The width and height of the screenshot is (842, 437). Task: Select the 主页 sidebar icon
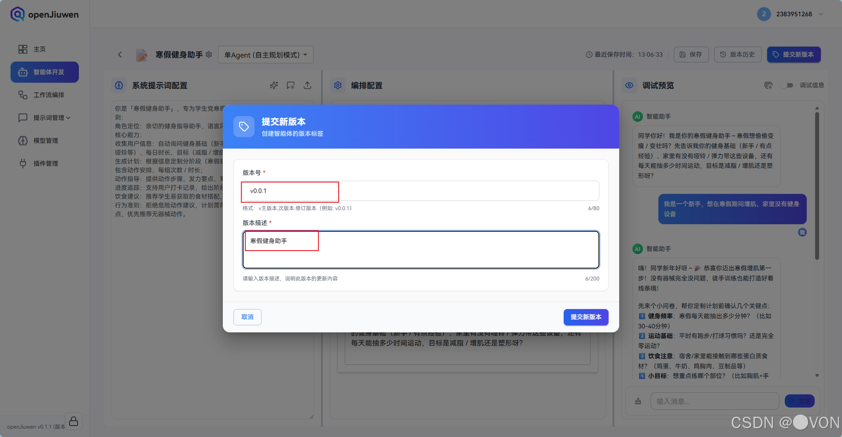tap(39, 49)
